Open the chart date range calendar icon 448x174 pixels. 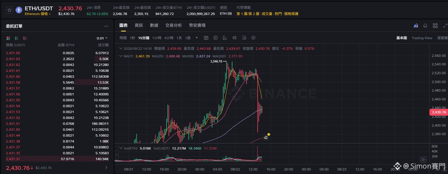point(206,38)
